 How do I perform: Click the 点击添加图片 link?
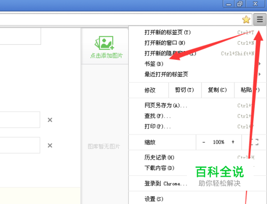(106, 56)
